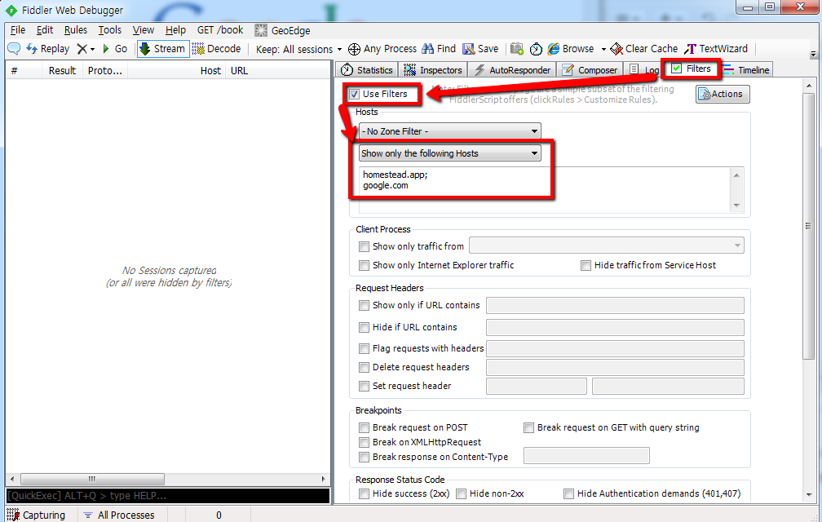The width and height of the screenshot is (822, 522).
Task: Check Break on XMLHttpRequest
Action: click(x=364, y=442)
